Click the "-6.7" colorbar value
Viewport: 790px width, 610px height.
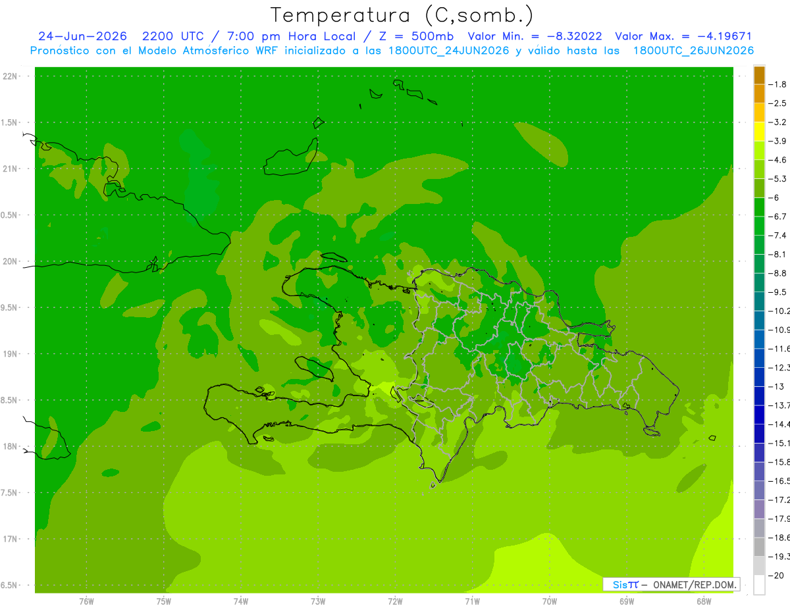click(x=777, y=216)
